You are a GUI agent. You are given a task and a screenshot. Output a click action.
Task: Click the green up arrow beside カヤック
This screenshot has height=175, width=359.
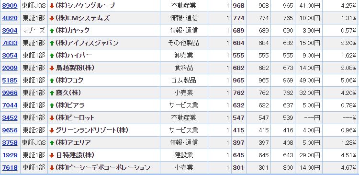click(52, 31)
